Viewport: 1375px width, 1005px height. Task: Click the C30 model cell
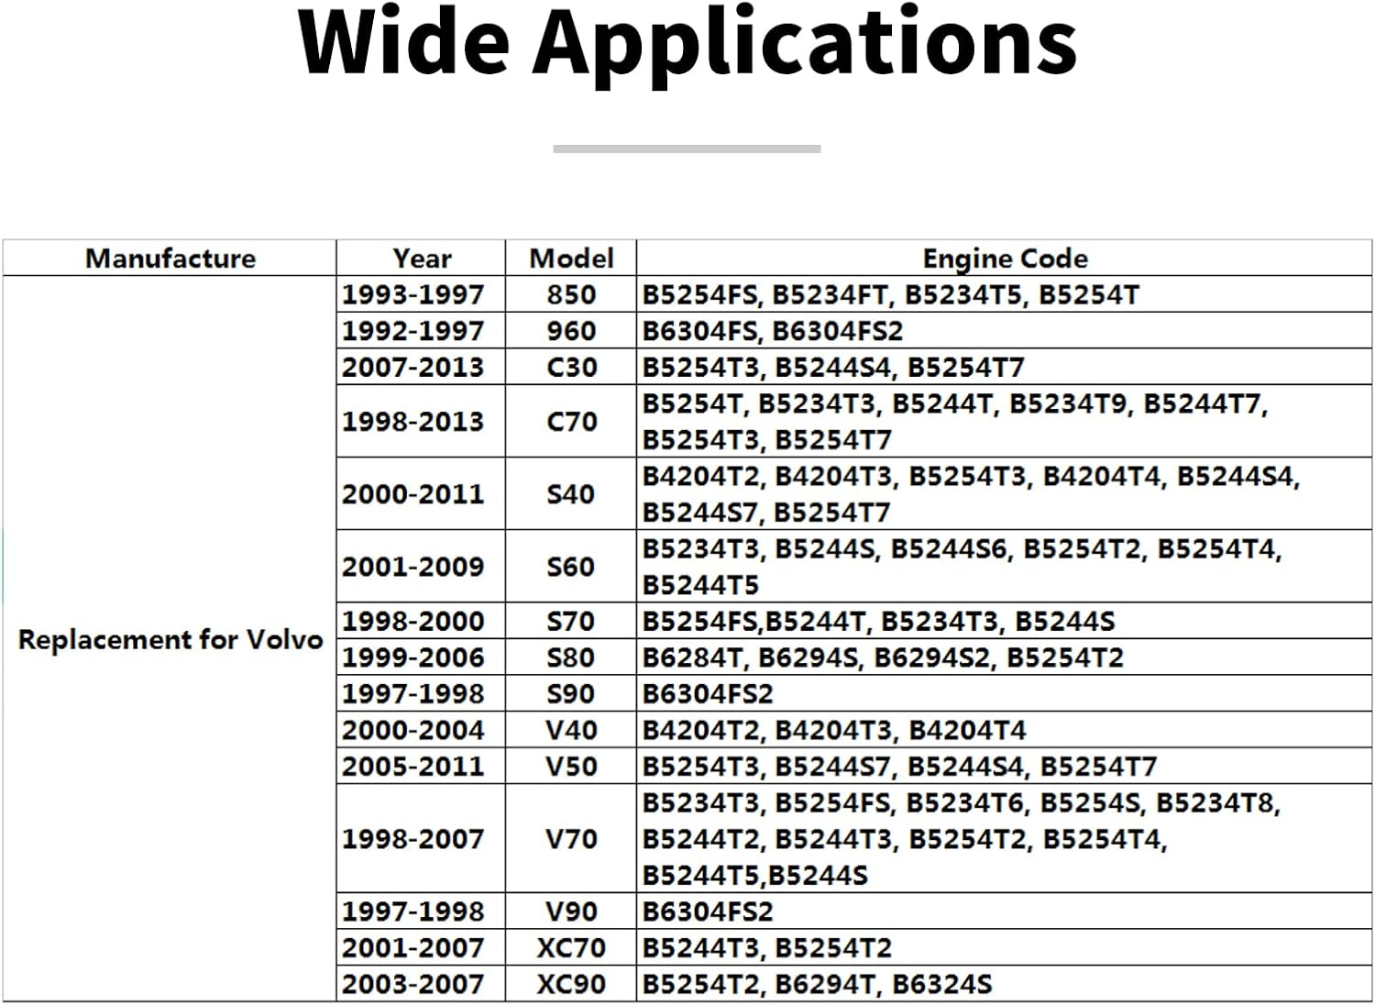[x=571, y=367]
